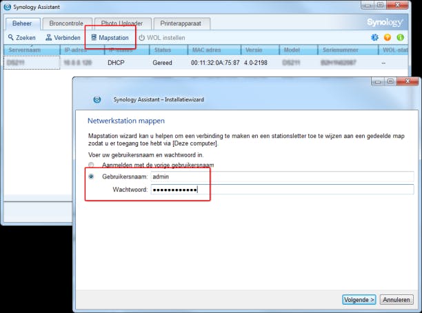Sort by Serienummer column header
The width and height of the screenshot is (422, 313).
348,50
